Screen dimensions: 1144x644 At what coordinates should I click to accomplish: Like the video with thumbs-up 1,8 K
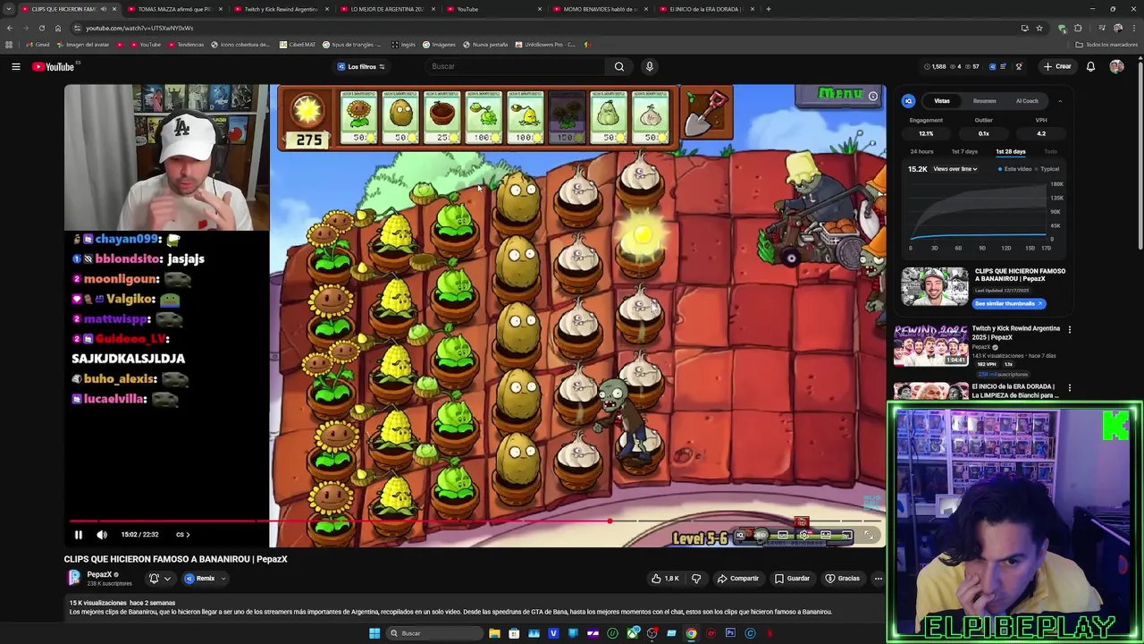click(665, 579)
